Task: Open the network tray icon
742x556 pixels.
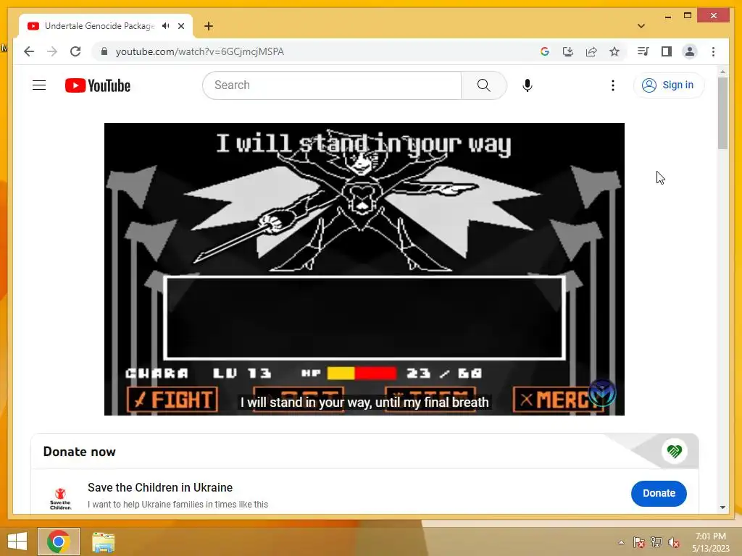Action: coord(656,542)
